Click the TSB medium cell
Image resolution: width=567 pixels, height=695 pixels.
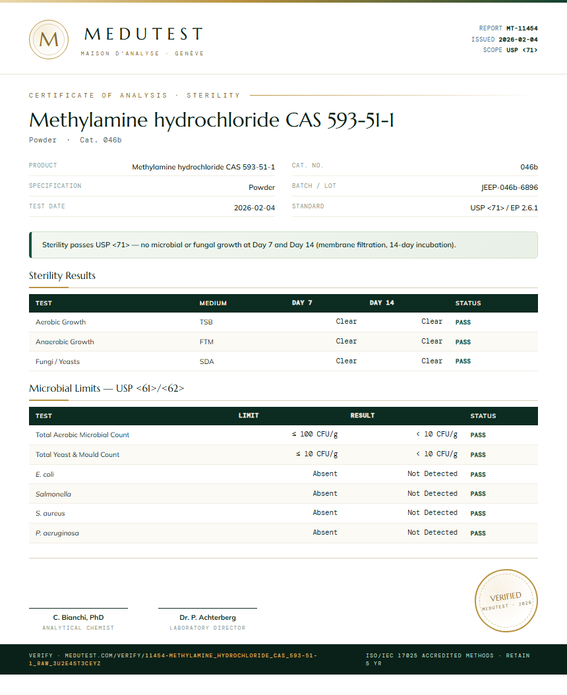click(206, 322)
